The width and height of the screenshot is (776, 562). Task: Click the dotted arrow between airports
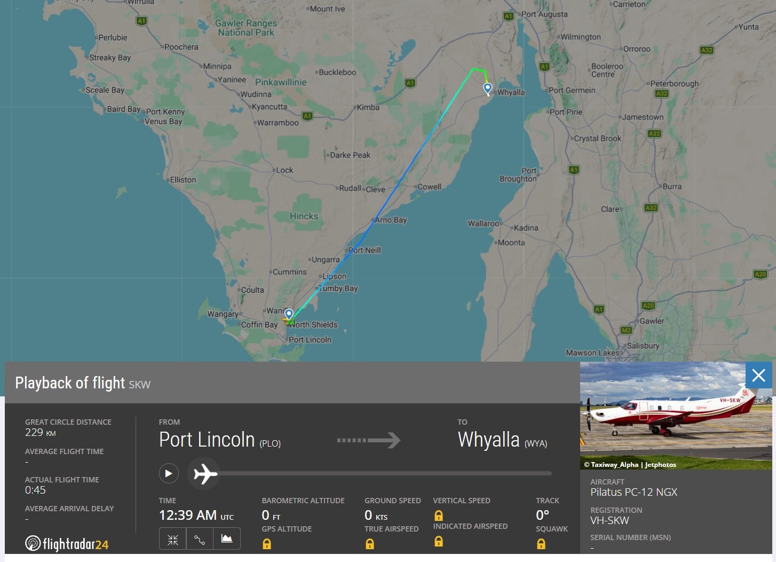pos(368,440)
